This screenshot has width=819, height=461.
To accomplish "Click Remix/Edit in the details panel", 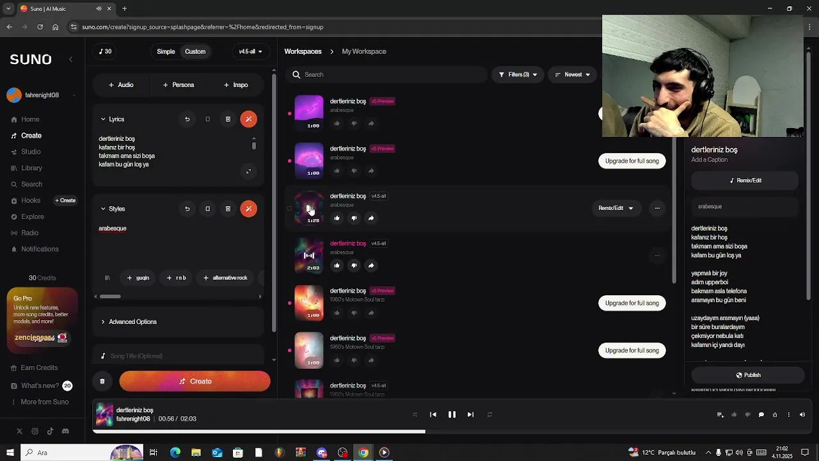I will coord(745,181).
